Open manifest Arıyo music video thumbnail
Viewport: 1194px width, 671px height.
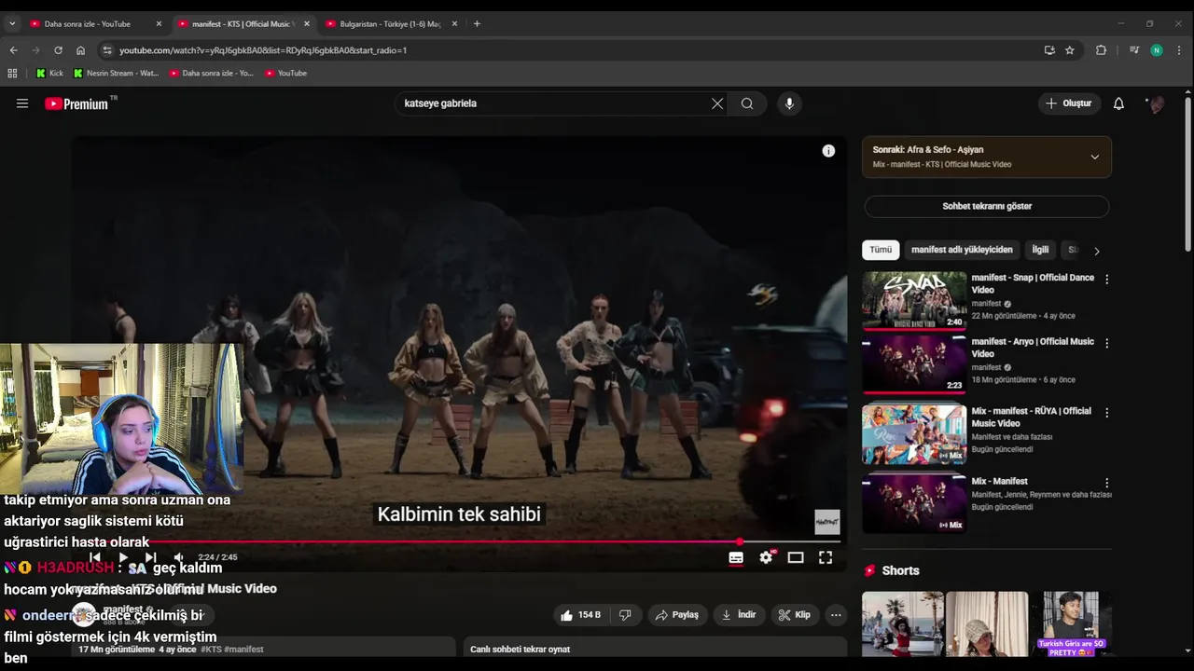914,364
